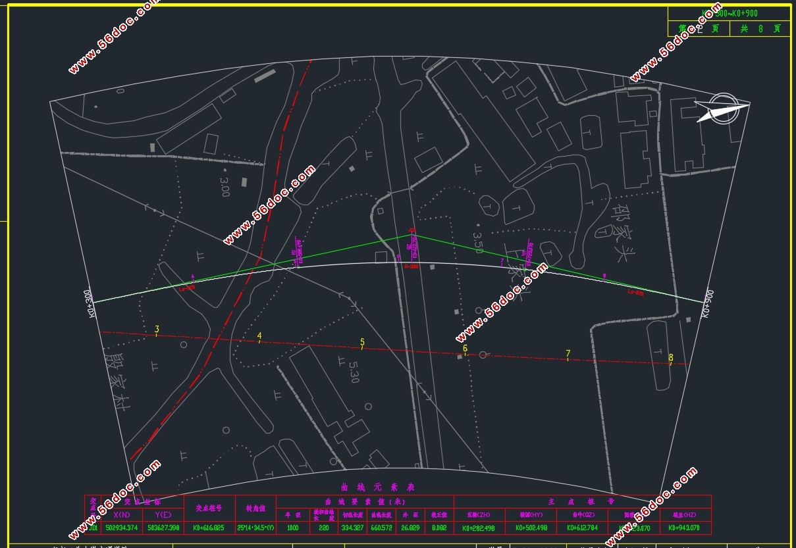The width and height of the screenshot is (796, 548).
Task: Click the yellow marker number '8'
Action: (x=670, y=358)
